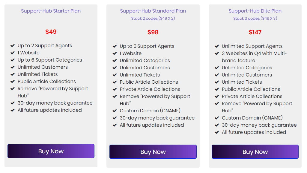Click the checkmark beside Custom Domain in Standard plan

pos(115,111)
